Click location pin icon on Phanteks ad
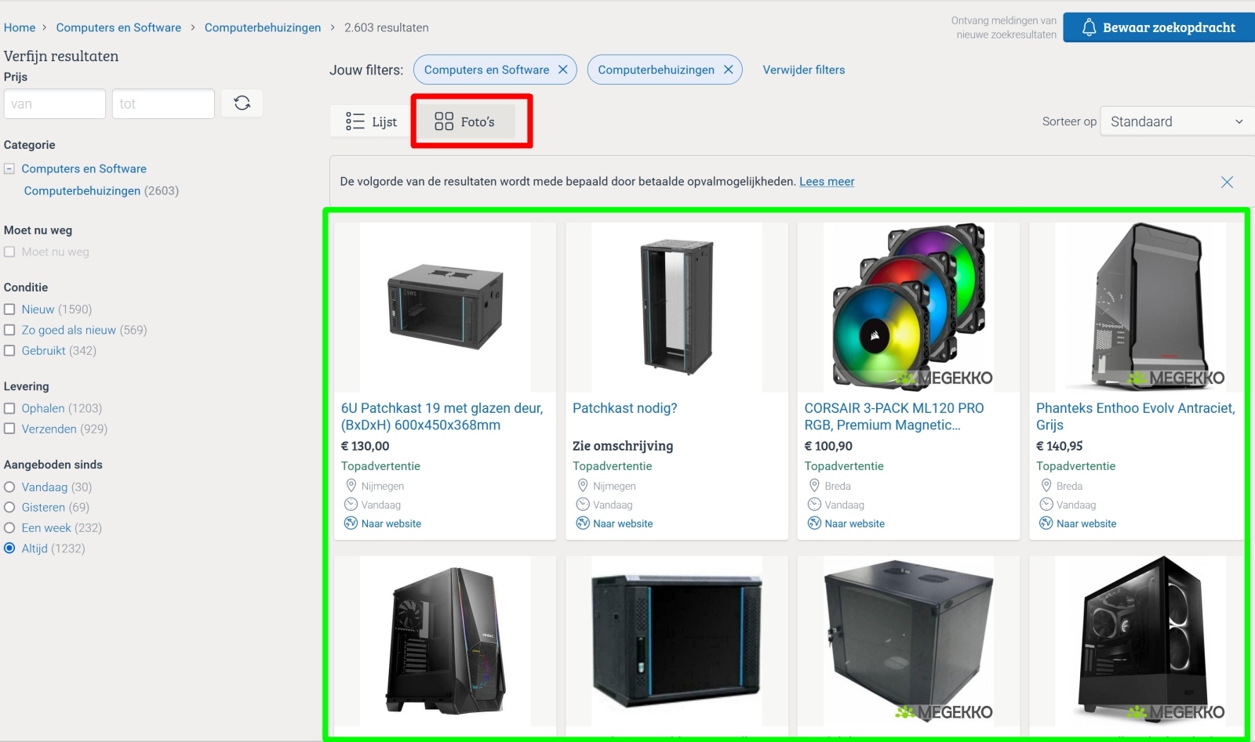 point(1046,486)
